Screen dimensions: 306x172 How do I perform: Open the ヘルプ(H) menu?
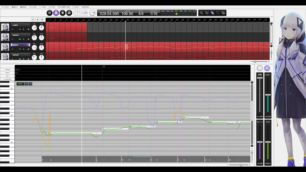point(85,7)
